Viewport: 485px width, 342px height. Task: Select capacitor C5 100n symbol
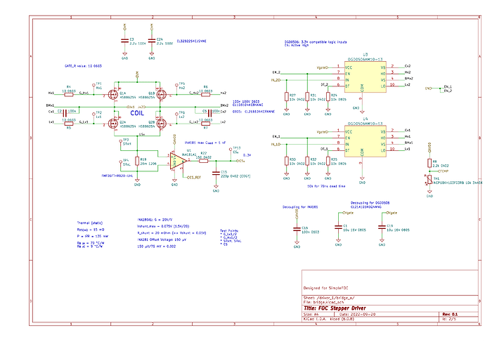(x=209, y=113)
